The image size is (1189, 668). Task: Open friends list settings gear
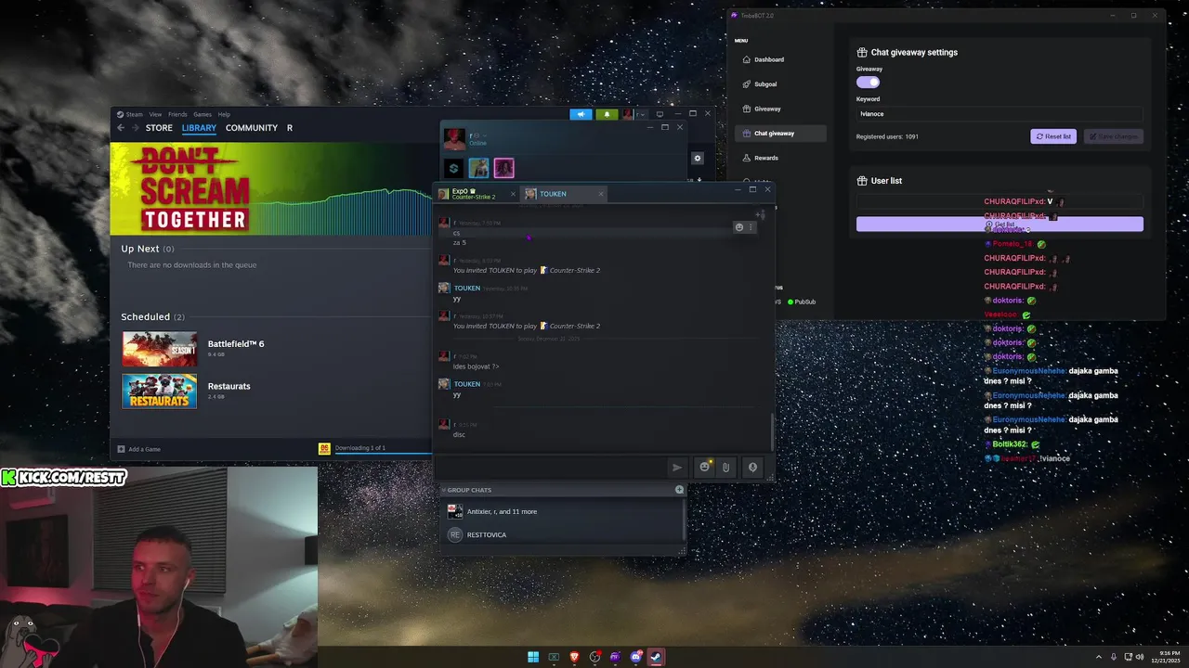[x=698, y=159]
